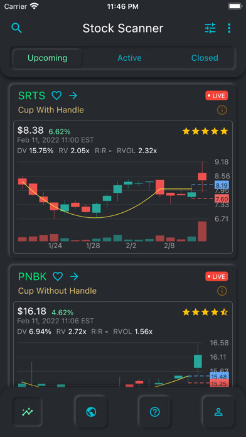Open the scanner chart tab in bottom bar
The width and height of the screenshot is (246, 437).
[x=28, y=412]
